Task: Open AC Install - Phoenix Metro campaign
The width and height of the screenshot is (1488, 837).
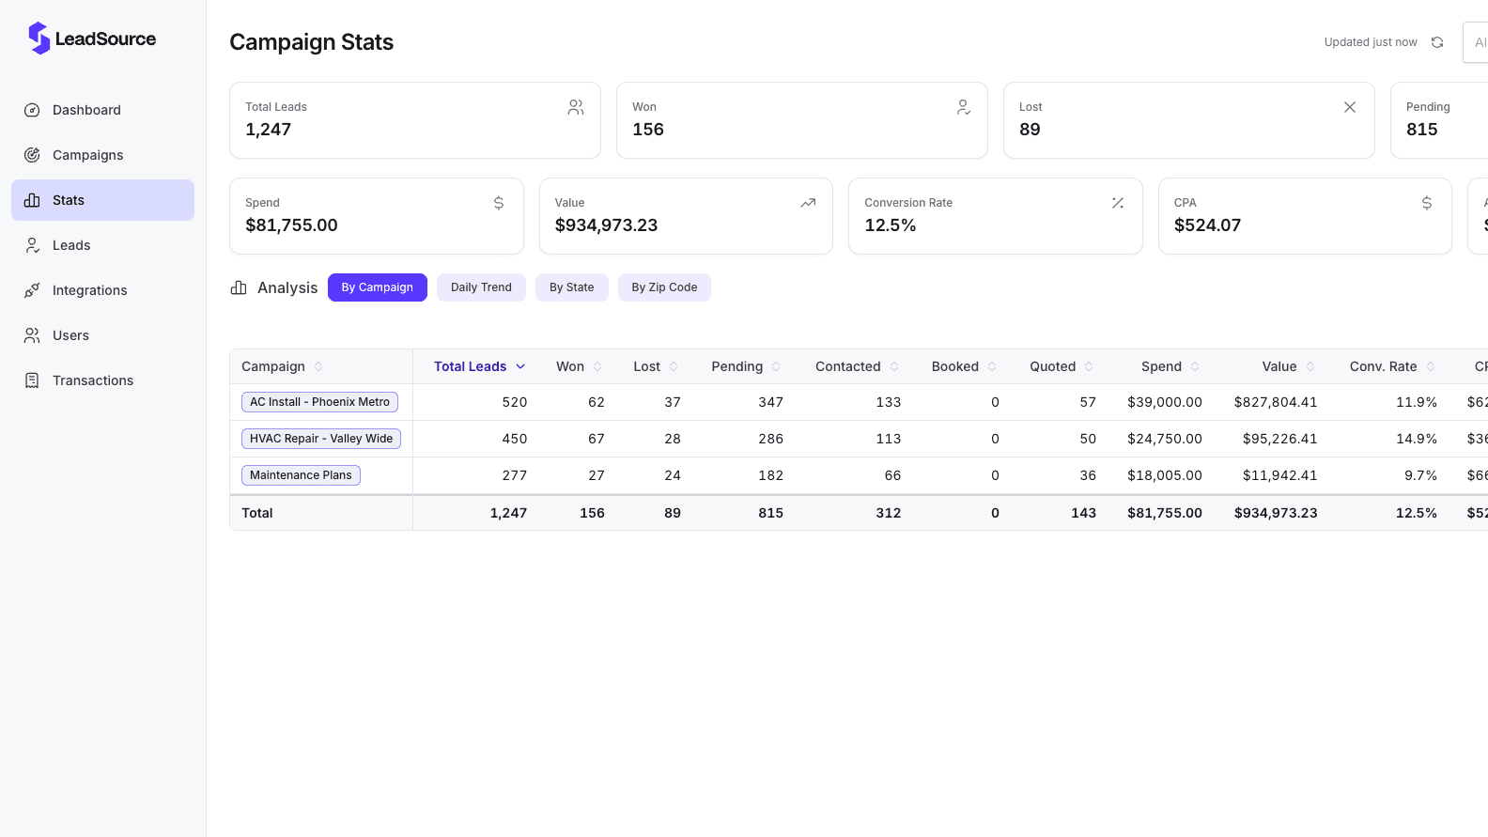Action: click(x=319, y=402)
